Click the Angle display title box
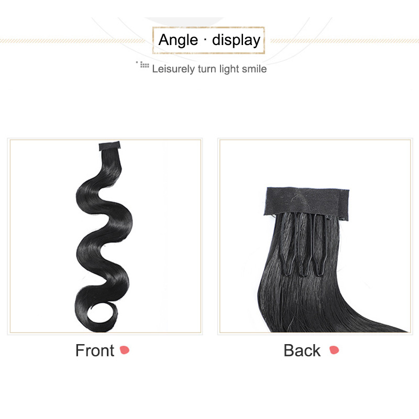Image resolution: width=419 pixels, height=419 pixels. 208,40
